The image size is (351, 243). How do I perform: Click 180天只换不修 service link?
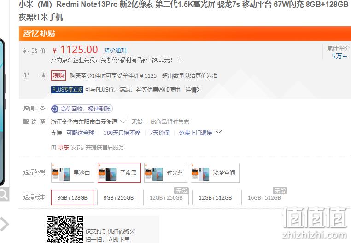(x=122, y=133)
